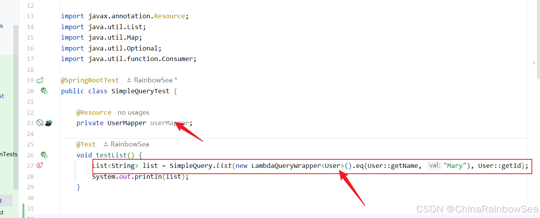
Task: Click the userMapper field name
Action: (169, 123)
